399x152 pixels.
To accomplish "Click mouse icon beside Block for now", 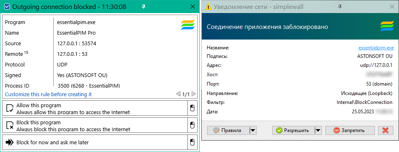I will click(x=192, y=142).
